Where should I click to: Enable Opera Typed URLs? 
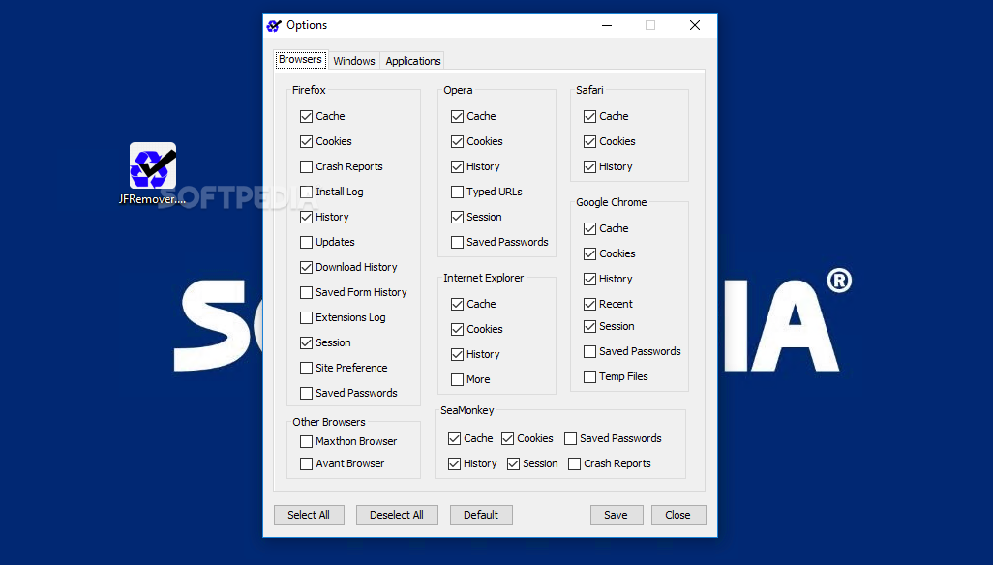point(457,192)
